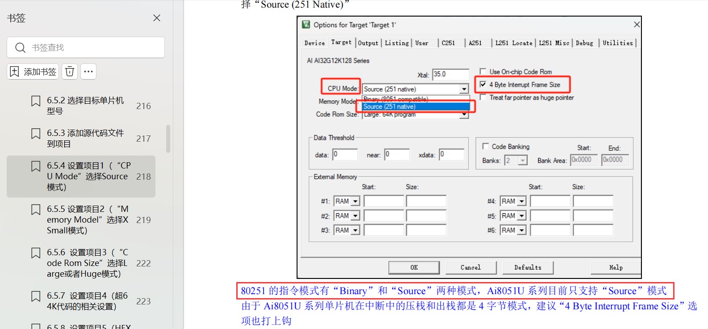Viewport: 708px width, 329px height.
Task: Open the CPU Mode dropdown
Action: 464,89
